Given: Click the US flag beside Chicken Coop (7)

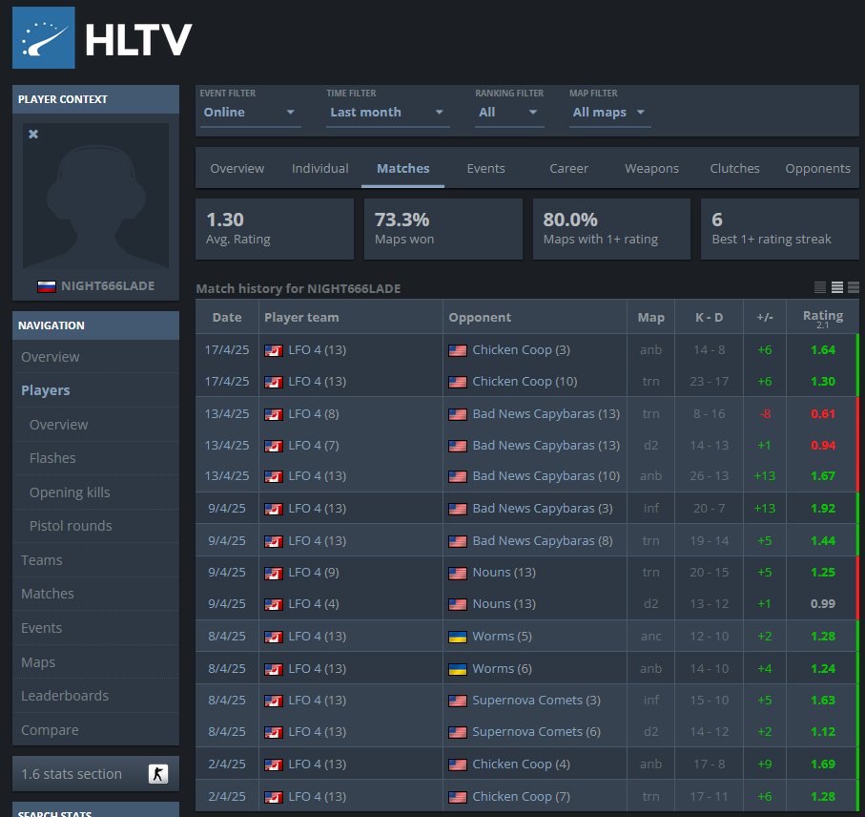Looking at the screenshot, I should click(458, 797).
